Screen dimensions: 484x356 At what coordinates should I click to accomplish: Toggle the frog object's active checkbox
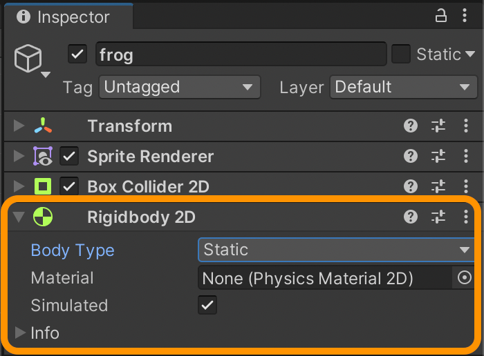77,55
